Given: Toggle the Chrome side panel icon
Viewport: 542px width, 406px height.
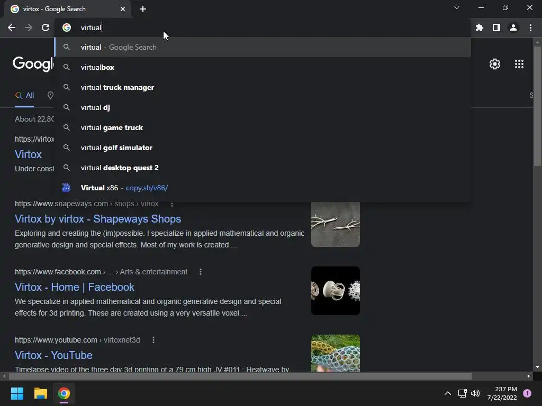Looking at the screenshot, I should point(496,27).
